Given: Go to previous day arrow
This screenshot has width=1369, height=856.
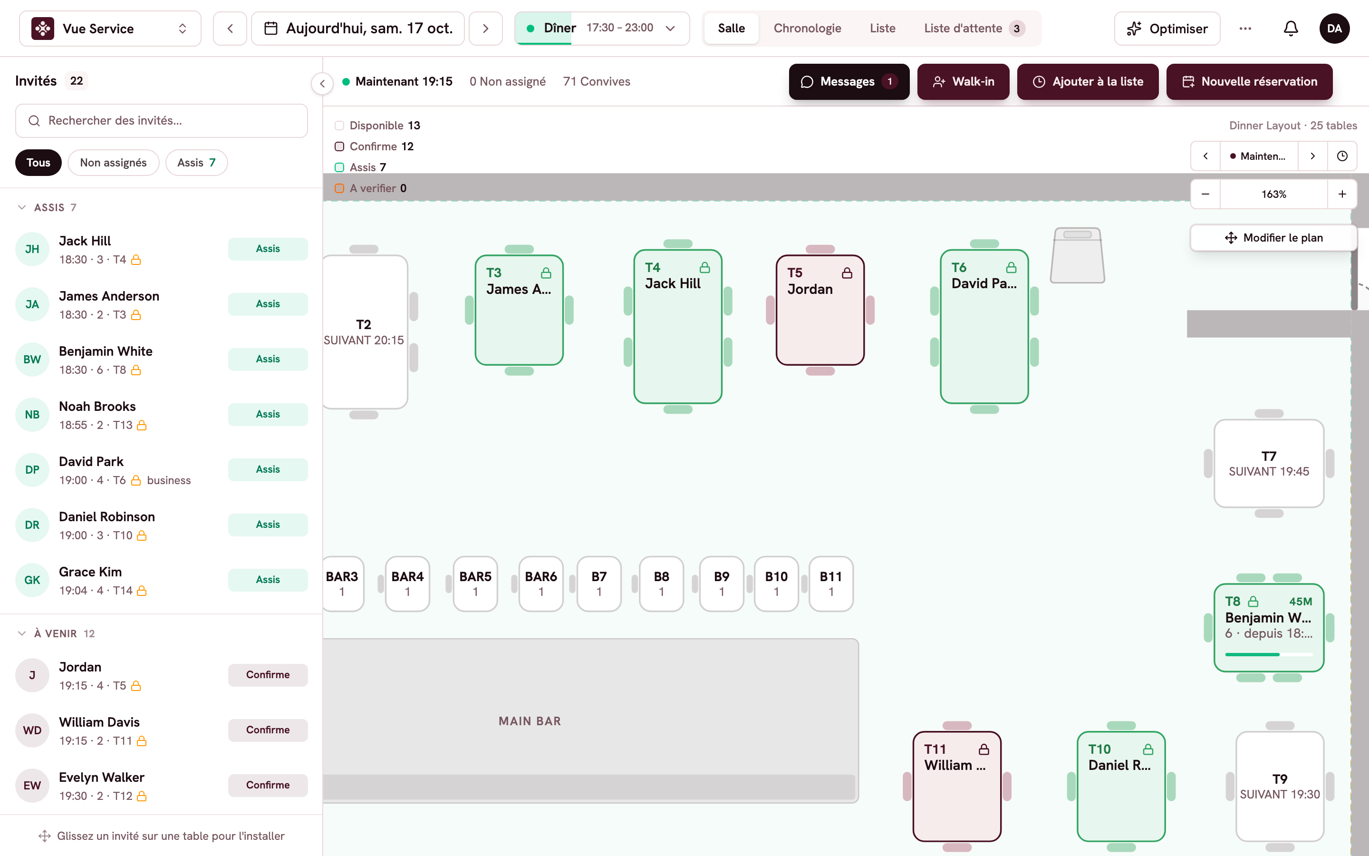Looking at the screenshot, I should pyautogui.click(x=230, y=29).
